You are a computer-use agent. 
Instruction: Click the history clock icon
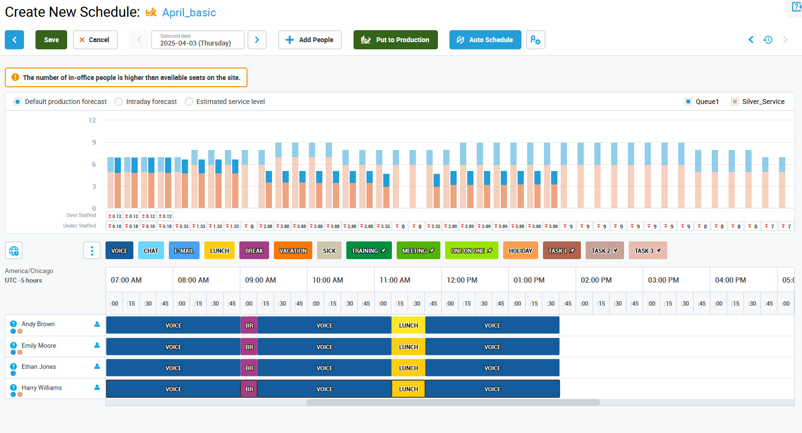(768, 40)
